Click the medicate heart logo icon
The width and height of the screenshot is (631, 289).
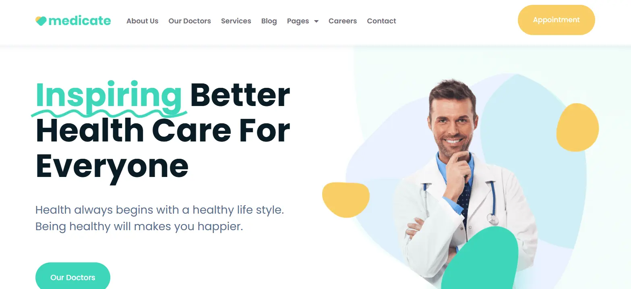click(41, 21)
